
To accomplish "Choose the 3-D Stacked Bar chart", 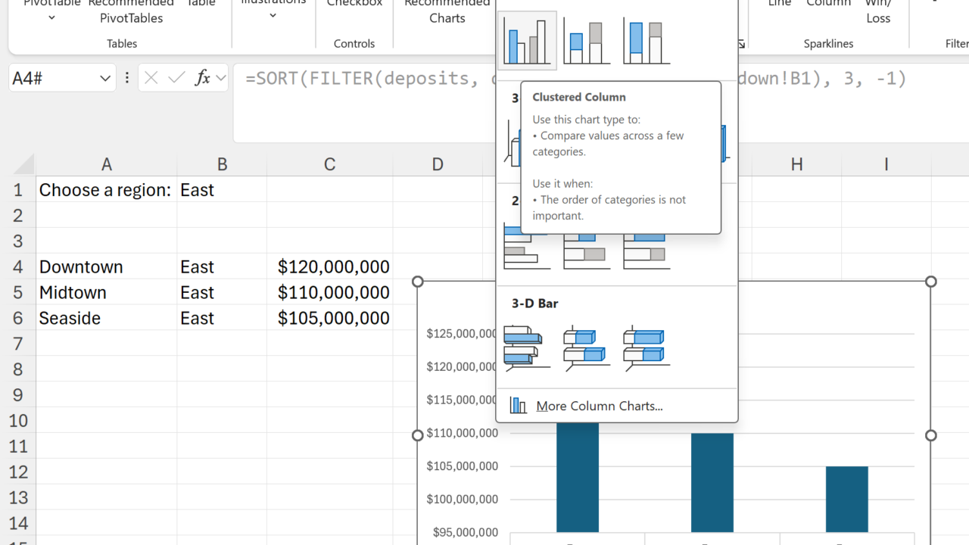I will (x=587, y=348).
